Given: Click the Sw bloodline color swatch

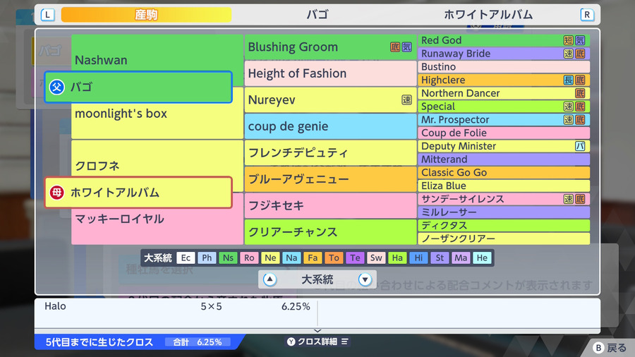Looking at the screenshot, I should pos(376,258).
